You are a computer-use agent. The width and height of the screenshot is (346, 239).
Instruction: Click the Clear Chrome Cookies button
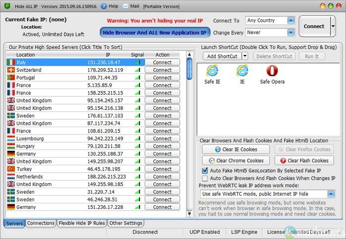(x=236, y=161)
